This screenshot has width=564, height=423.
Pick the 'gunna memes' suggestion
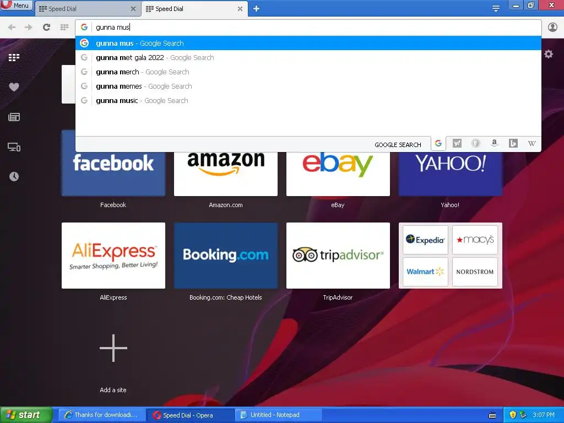pyautogui.click(x=308, y=86)
